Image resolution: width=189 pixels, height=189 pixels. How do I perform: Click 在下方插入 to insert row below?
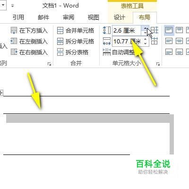pos(29,30)
